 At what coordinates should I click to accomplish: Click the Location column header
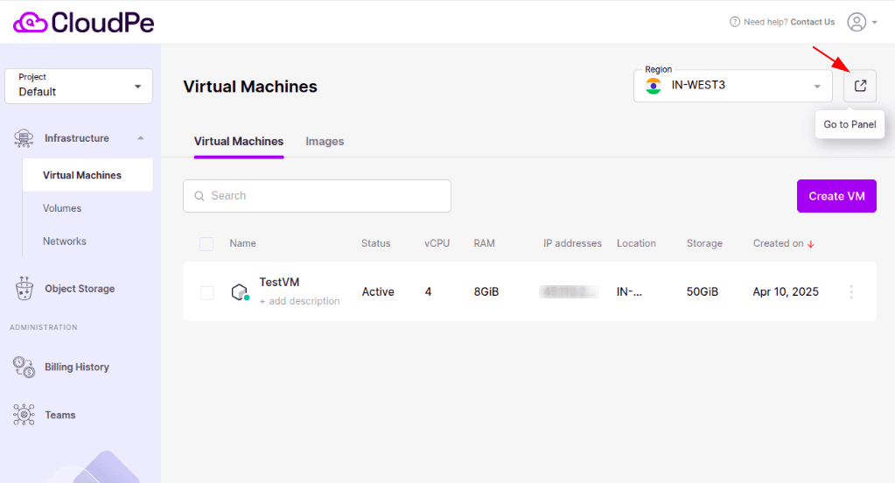636,243
